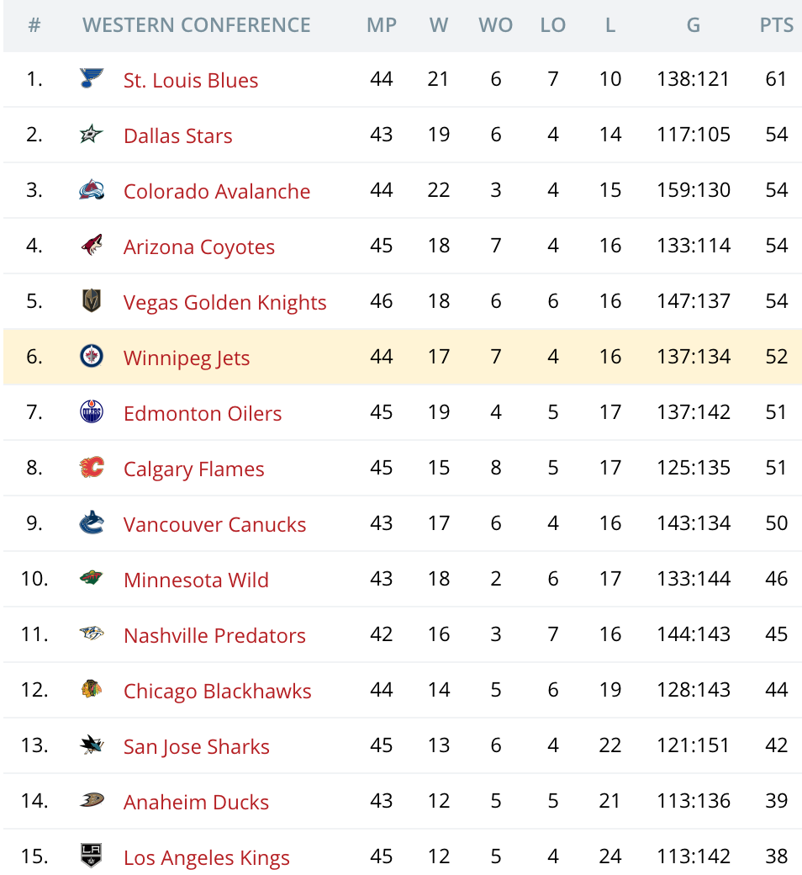Open the Nashville Predators team link
The image size is (802, 875).
pos(214,635)
